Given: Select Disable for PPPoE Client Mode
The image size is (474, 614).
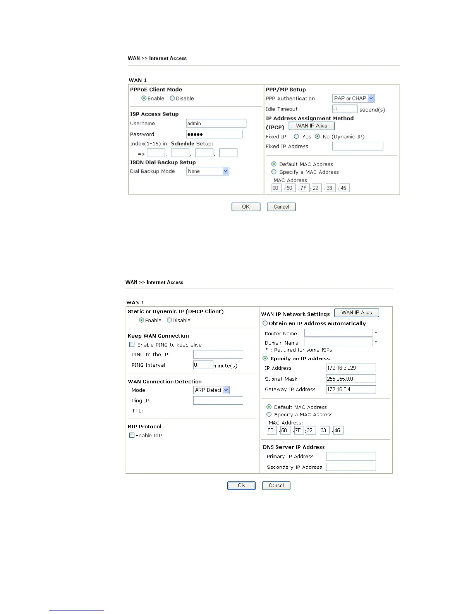Looking at the screenshot, I should point(172,98).
